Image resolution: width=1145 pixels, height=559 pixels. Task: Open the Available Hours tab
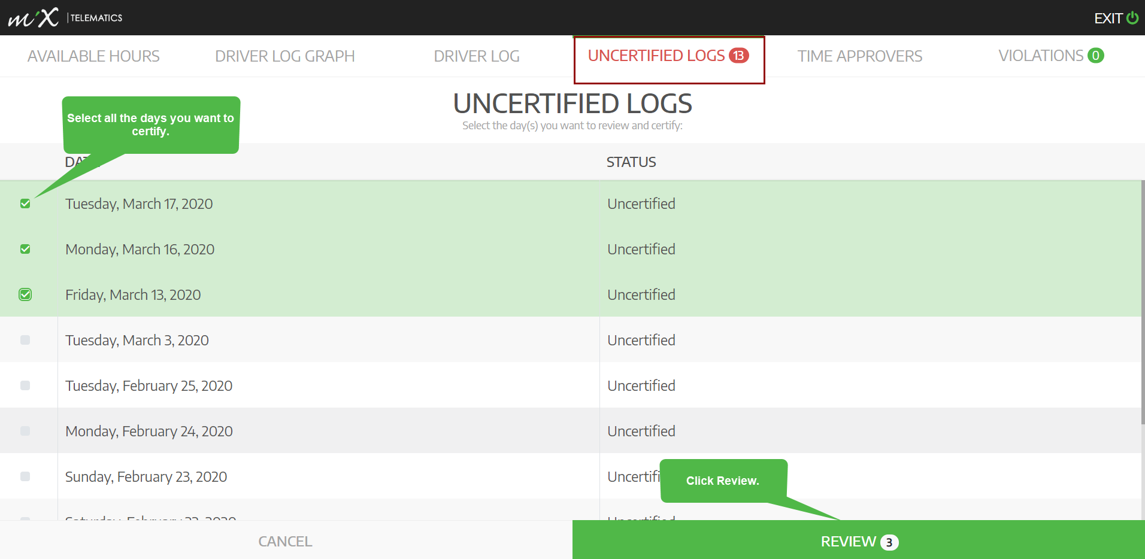point(93,56)
